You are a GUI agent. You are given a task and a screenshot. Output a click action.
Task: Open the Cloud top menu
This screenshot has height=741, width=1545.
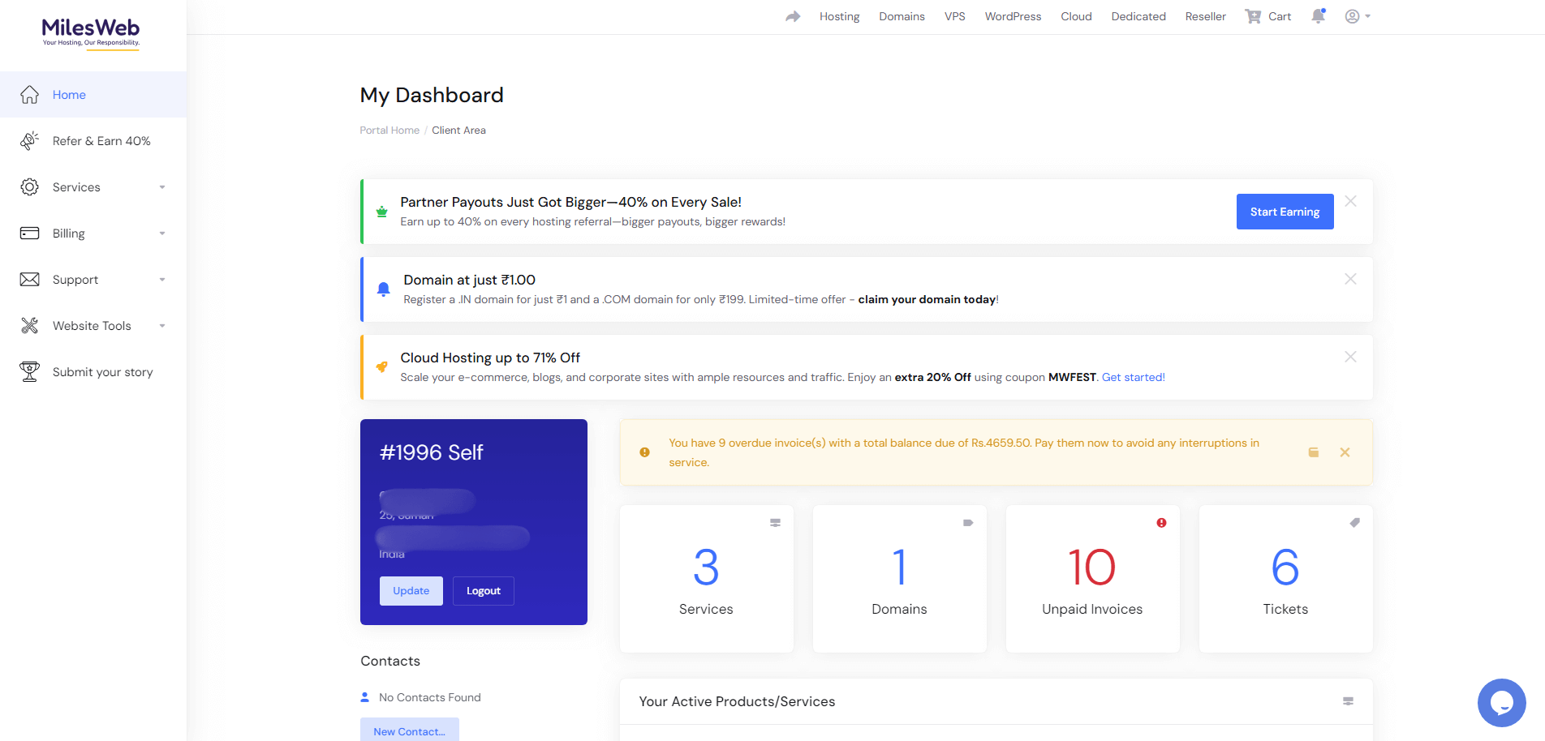click(1076, 16)
